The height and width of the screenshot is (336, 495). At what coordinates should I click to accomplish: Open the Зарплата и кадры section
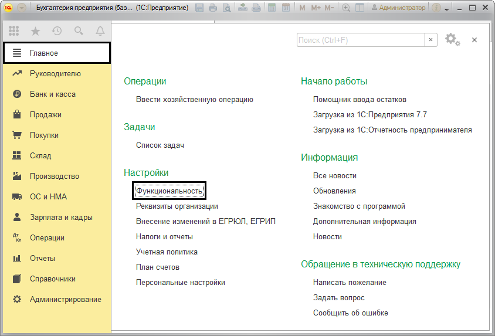[61, 218]
